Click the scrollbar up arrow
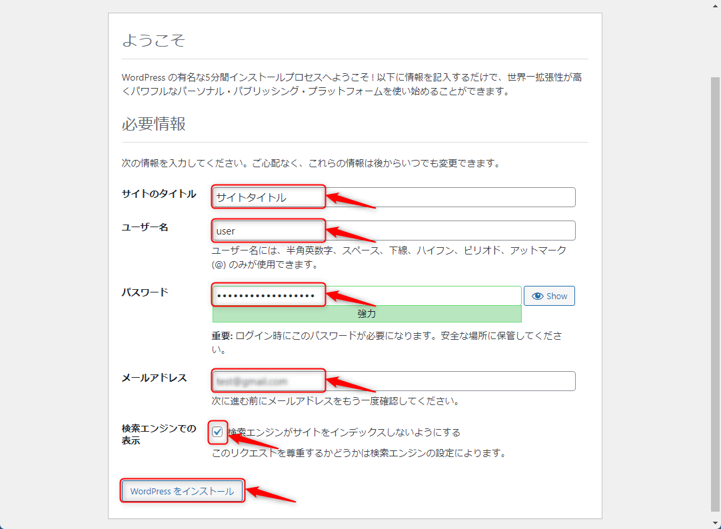This screenshot has height=529, width=721. [716, 5]
